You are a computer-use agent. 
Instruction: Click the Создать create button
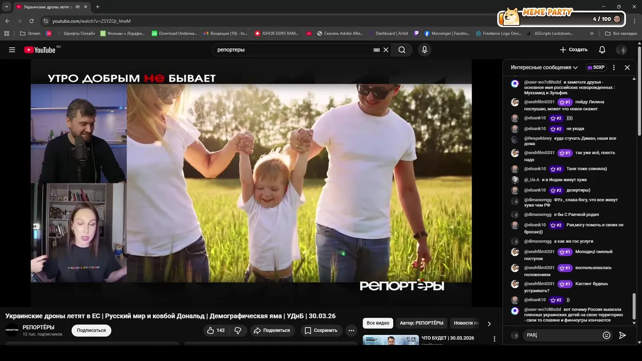tap(573, 50)
